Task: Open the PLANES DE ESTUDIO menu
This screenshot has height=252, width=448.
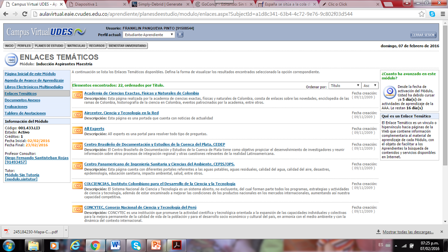Action: click(x=49, y=46)
